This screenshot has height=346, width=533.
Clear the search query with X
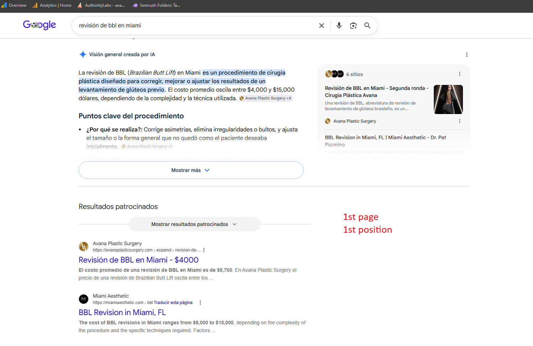[x=322, y=26]
